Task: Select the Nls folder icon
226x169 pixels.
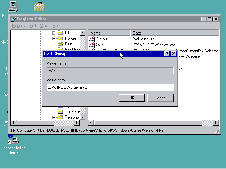Action: tap(60, 33)
